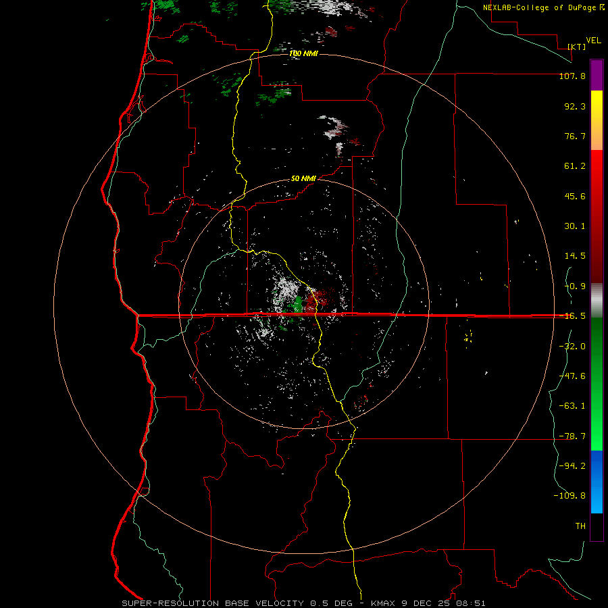
Task: Click the -63.1 velocity scale value
Action: (x=572, y=406)
